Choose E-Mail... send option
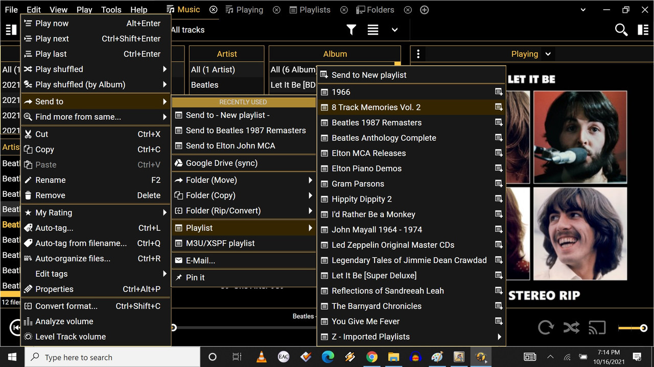Screen dimensions: 654x367 point(244,260)
